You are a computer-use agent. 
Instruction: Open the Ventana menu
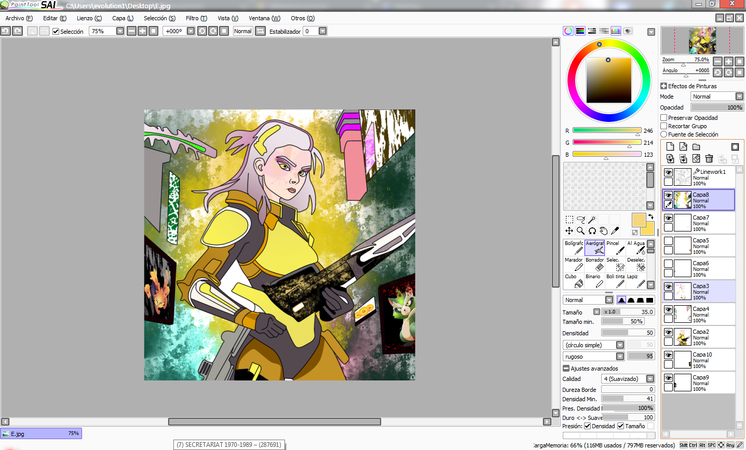pyautogui.click(x=264, y=18)
